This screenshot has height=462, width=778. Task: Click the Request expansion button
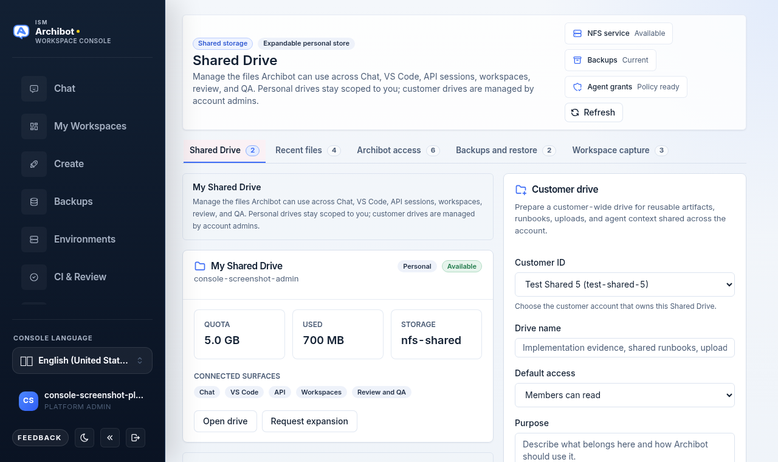point(309,421)
